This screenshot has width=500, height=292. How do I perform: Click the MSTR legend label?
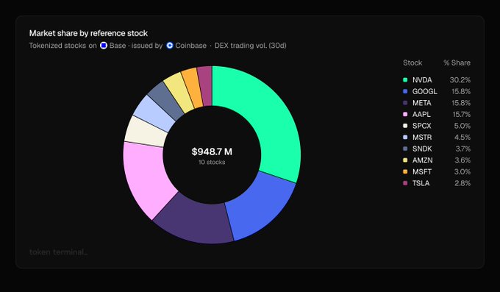422,138
